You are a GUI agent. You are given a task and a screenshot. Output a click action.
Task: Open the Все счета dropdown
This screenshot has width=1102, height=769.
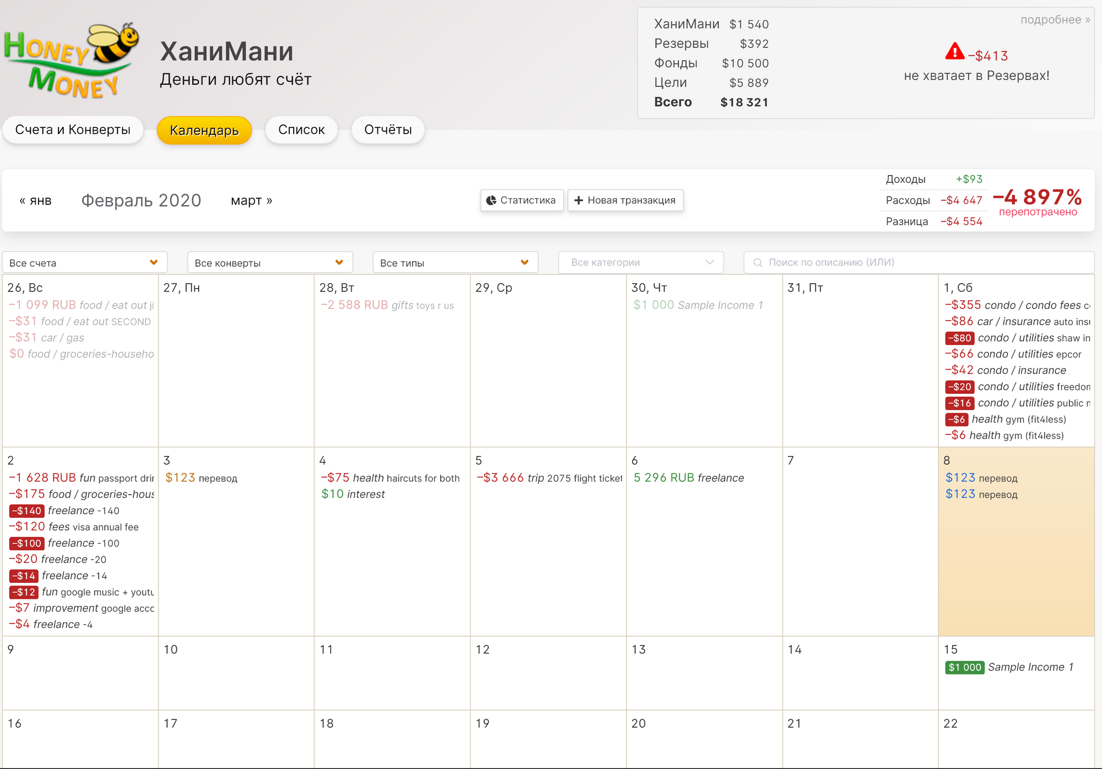click(84, 263)
